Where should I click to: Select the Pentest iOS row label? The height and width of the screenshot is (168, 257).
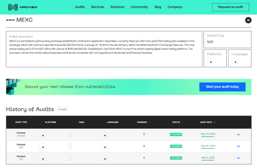click(21, 158)
